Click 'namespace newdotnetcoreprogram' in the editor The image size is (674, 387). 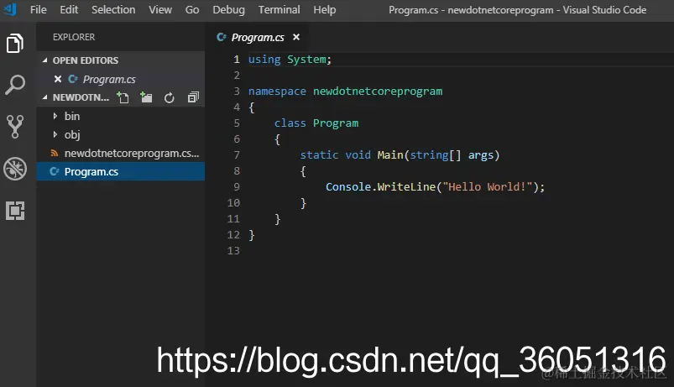pos(345,92)
